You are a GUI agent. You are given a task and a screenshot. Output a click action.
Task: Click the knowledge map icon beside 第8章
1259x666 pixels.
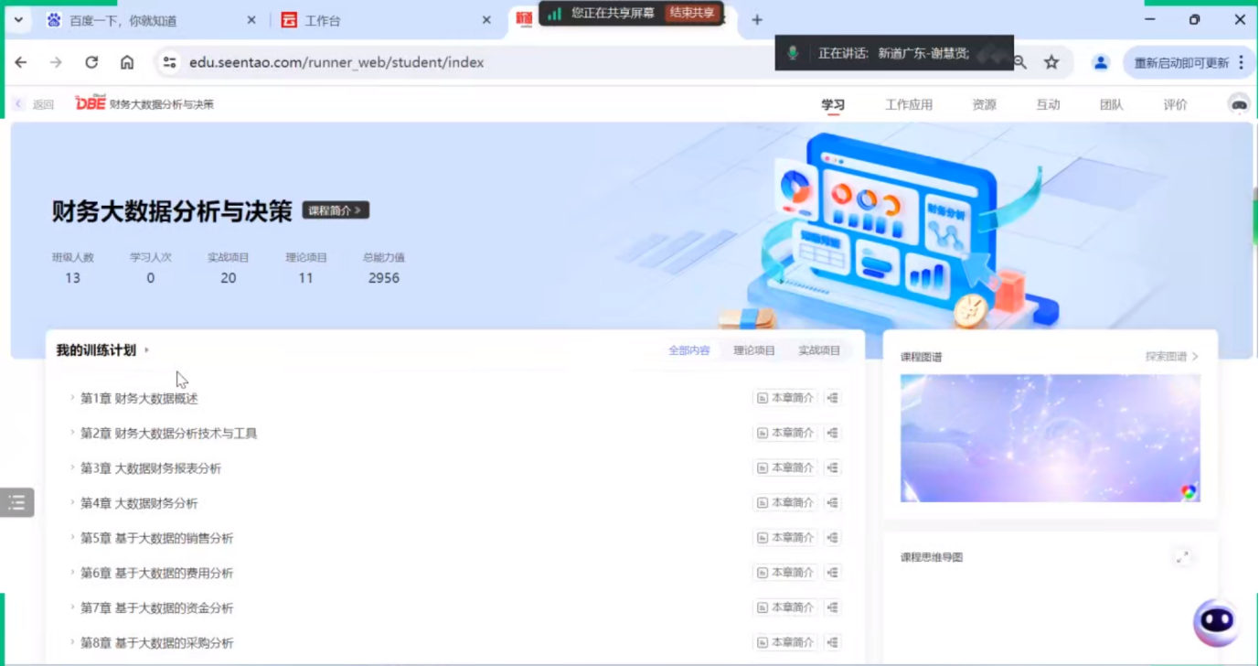click(x=832, y=641)
